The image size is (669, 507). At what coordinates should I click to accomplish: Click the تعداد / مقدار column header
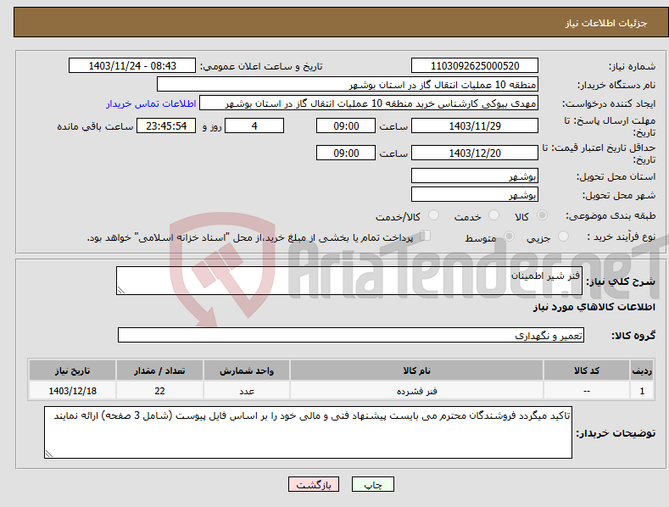tap(159, 370)
